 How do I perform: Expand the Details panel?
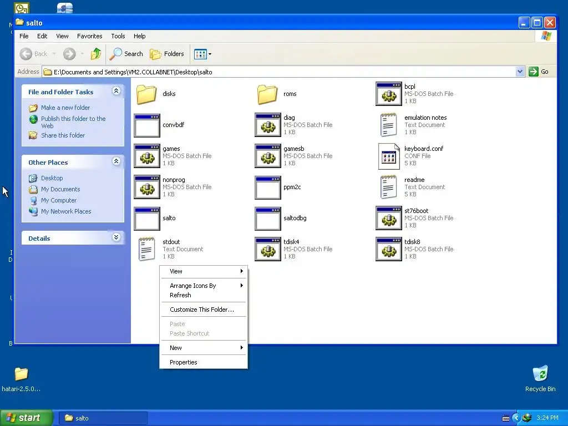[116, 237]
